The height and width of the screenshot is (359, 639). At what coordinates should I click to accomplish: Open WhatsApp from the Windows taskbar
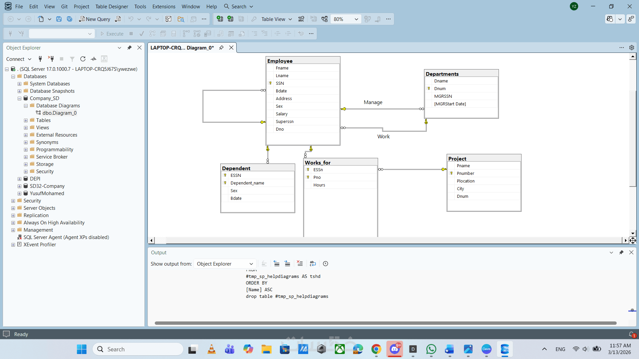click(431, 349)
